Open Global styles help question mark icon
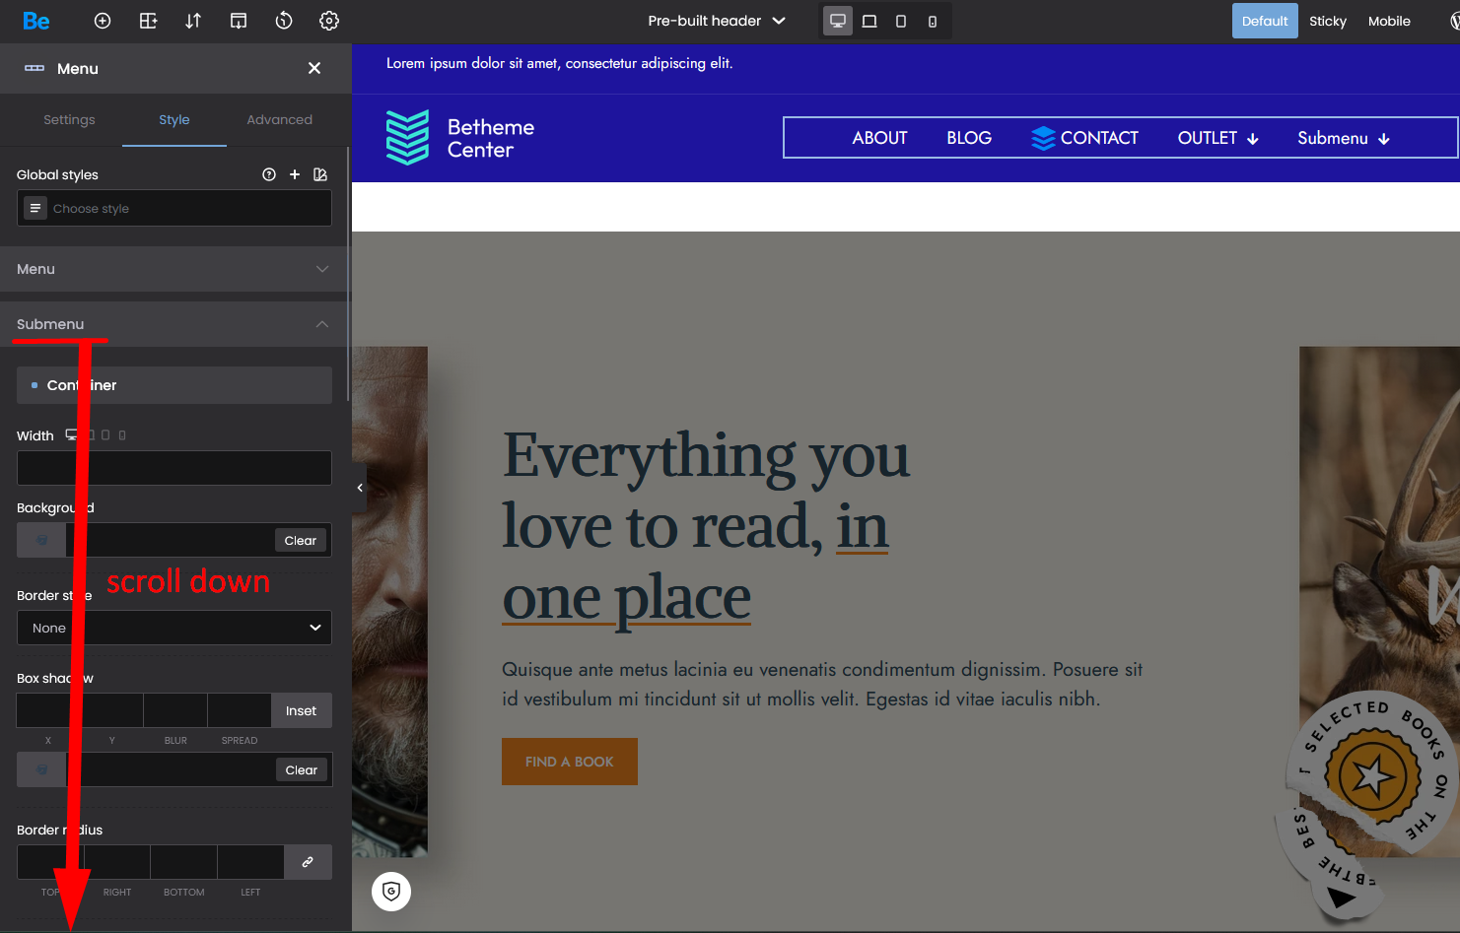The width and height of the screenshot is (1460, 933). point(269,174)
